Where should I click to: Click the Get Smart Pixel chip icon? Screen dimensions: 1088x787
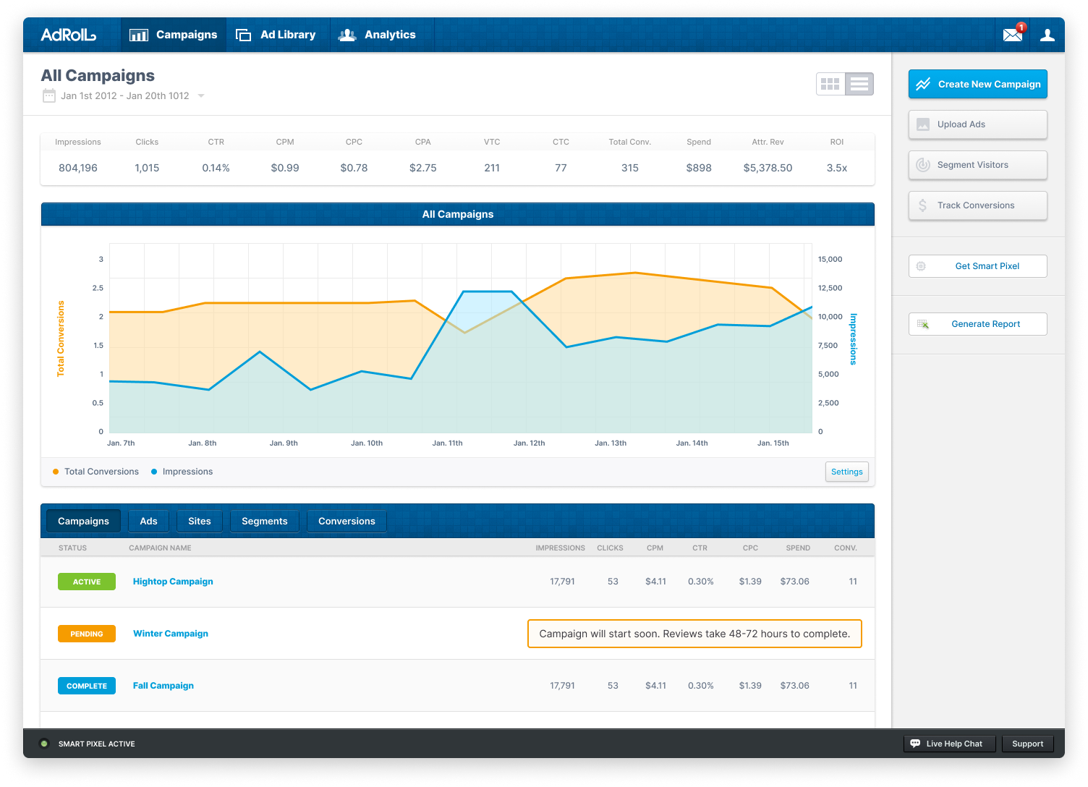pos(921,266)
